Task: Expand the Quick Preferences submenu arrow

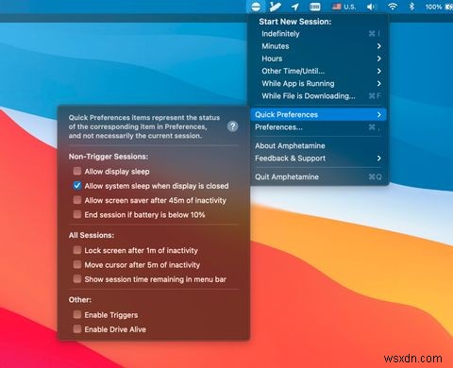Action: point(379,114)
